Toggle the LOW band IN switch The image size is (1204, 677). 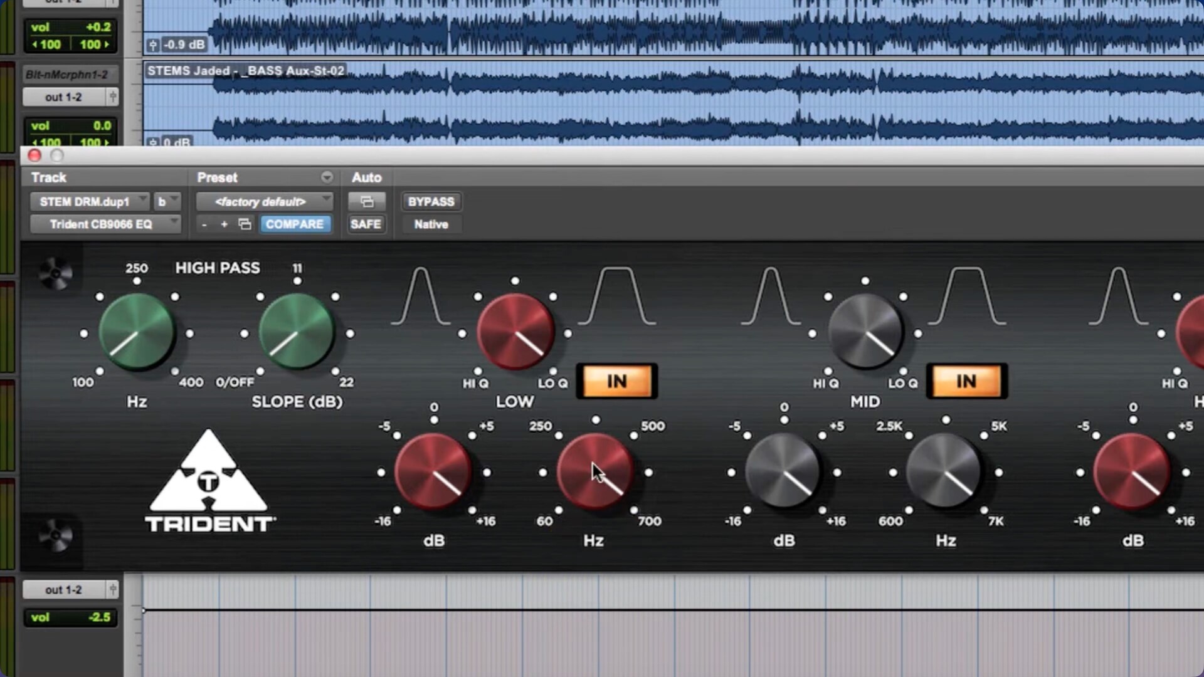tap(617, 381)
